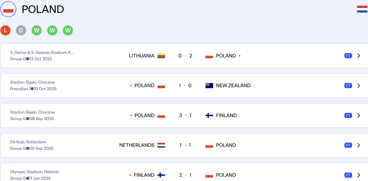
Task: Open the LITHUANIA team name link
Action: coord(142,56)
